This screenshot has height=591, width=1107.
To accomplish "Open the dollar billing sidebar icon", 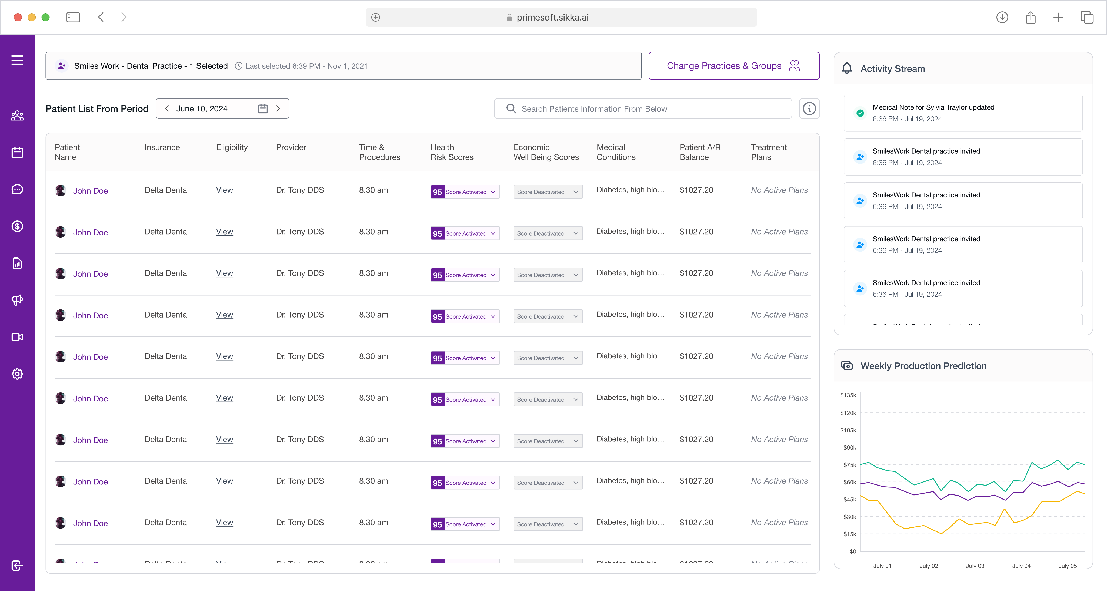I will pyautogui.click(x=17, y=226).
